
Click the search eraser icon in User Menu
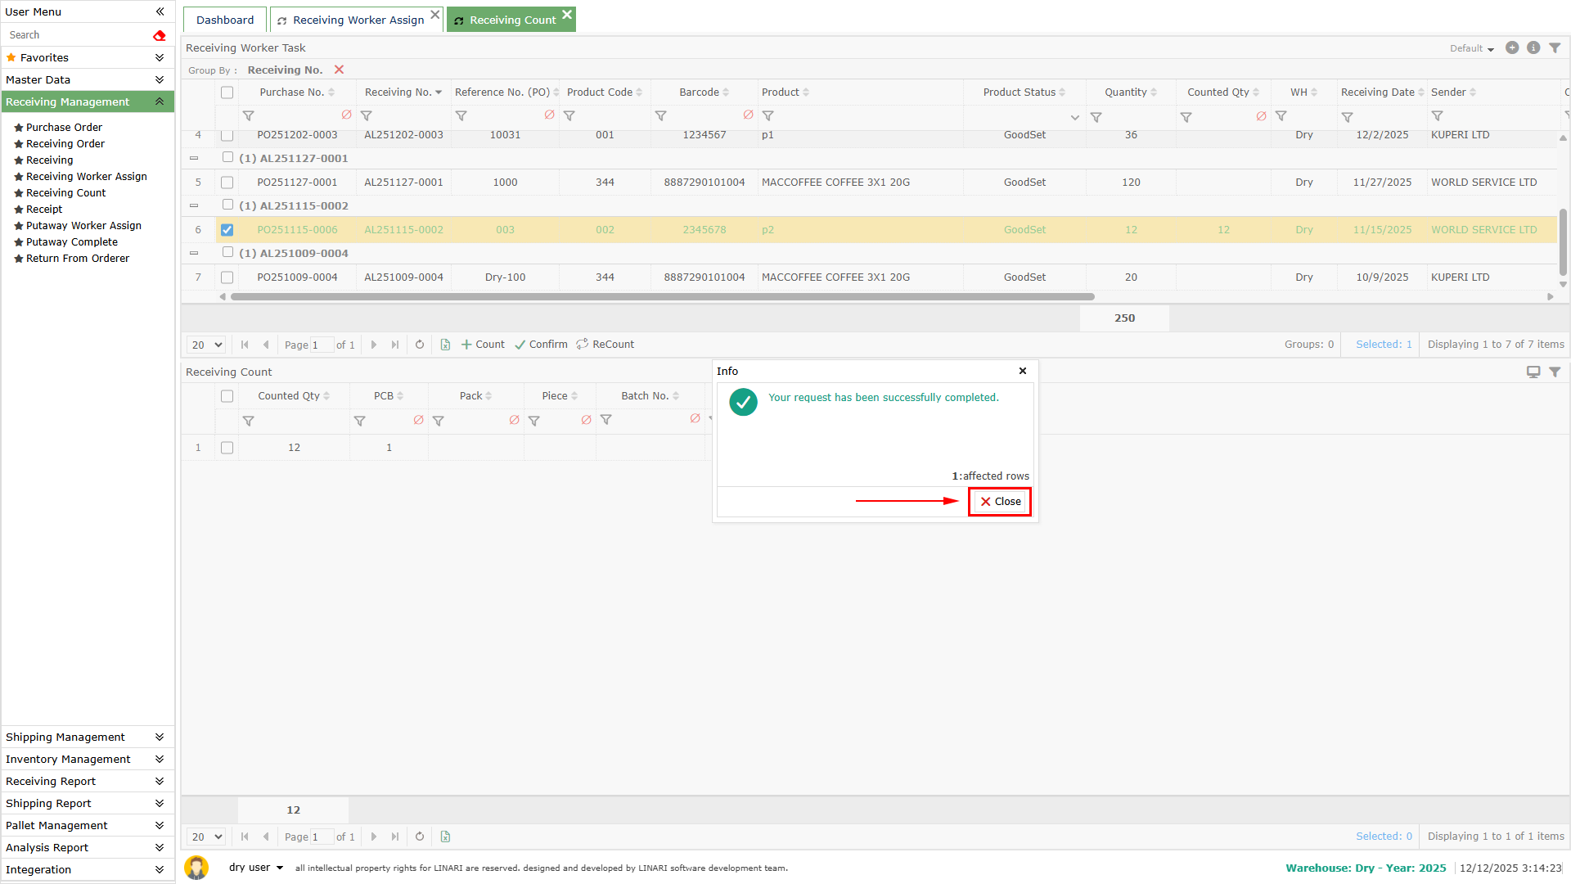pos(160,35)
